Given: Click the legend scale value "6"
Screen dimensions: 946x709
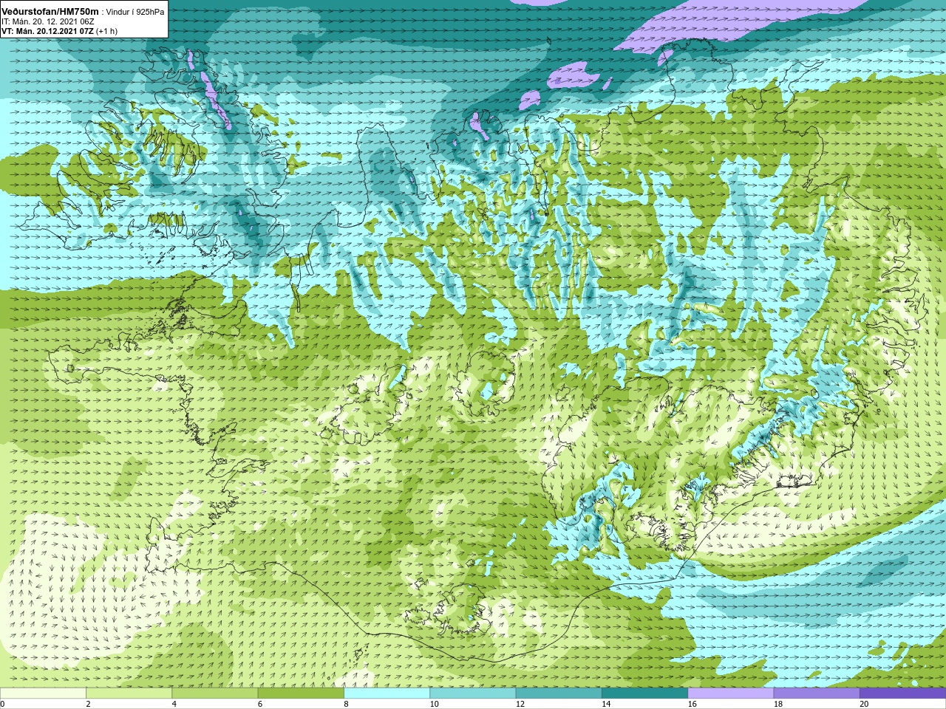Looking at the screenshot, I should [260, 704].
